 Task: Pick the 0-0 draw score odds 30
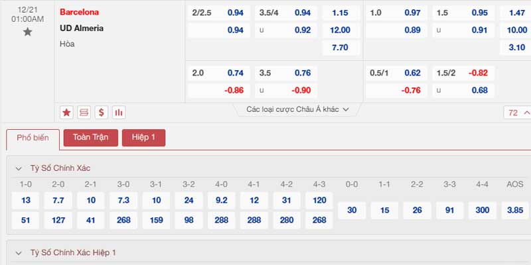click(352, 210)
